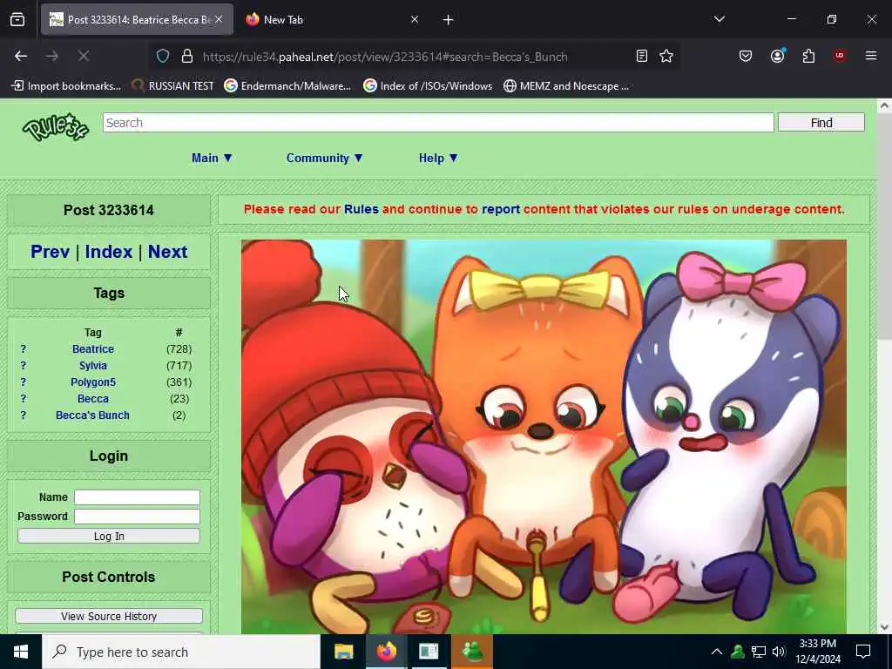Open the Becca's Bunch tag link
This screenshot has width=892, height=669.
click(x=92, y=416)
